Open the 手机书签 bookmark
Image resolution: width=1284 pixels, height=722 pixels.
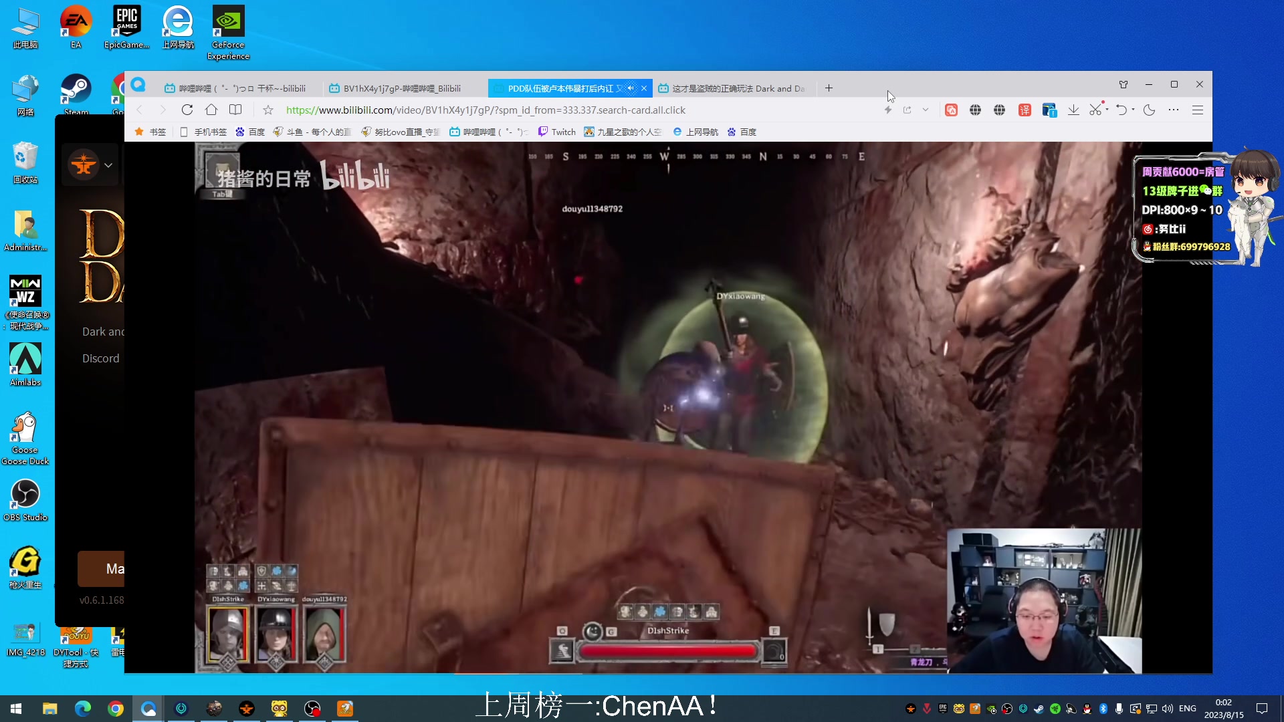(204, 132)
